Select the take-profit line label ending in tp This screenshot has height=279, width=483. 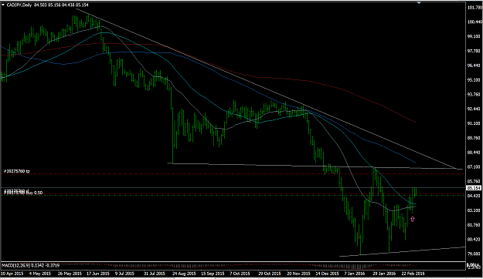pos(17,171)
